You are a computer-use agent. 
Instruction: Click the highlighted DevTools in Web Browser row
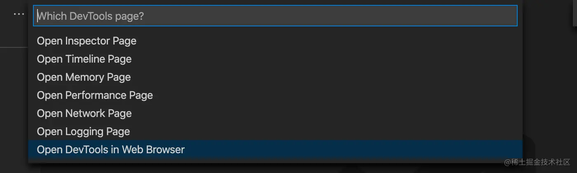(x=275, y=150)
